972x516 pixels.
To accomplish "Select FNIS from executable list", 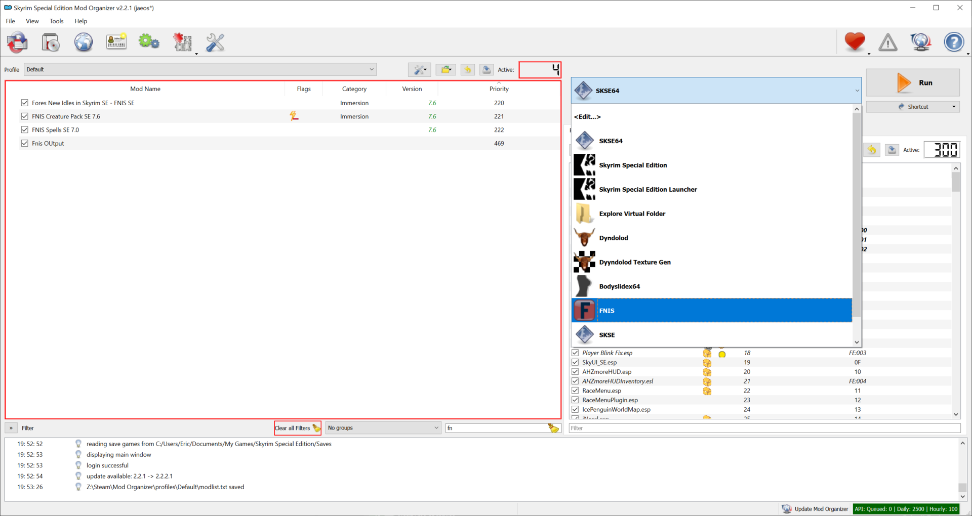I will coord(712,311).
